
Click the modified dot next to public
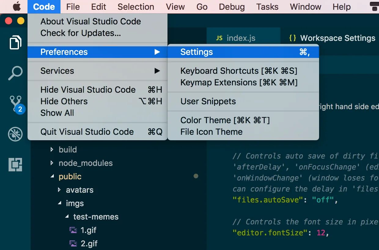[196, 176]
